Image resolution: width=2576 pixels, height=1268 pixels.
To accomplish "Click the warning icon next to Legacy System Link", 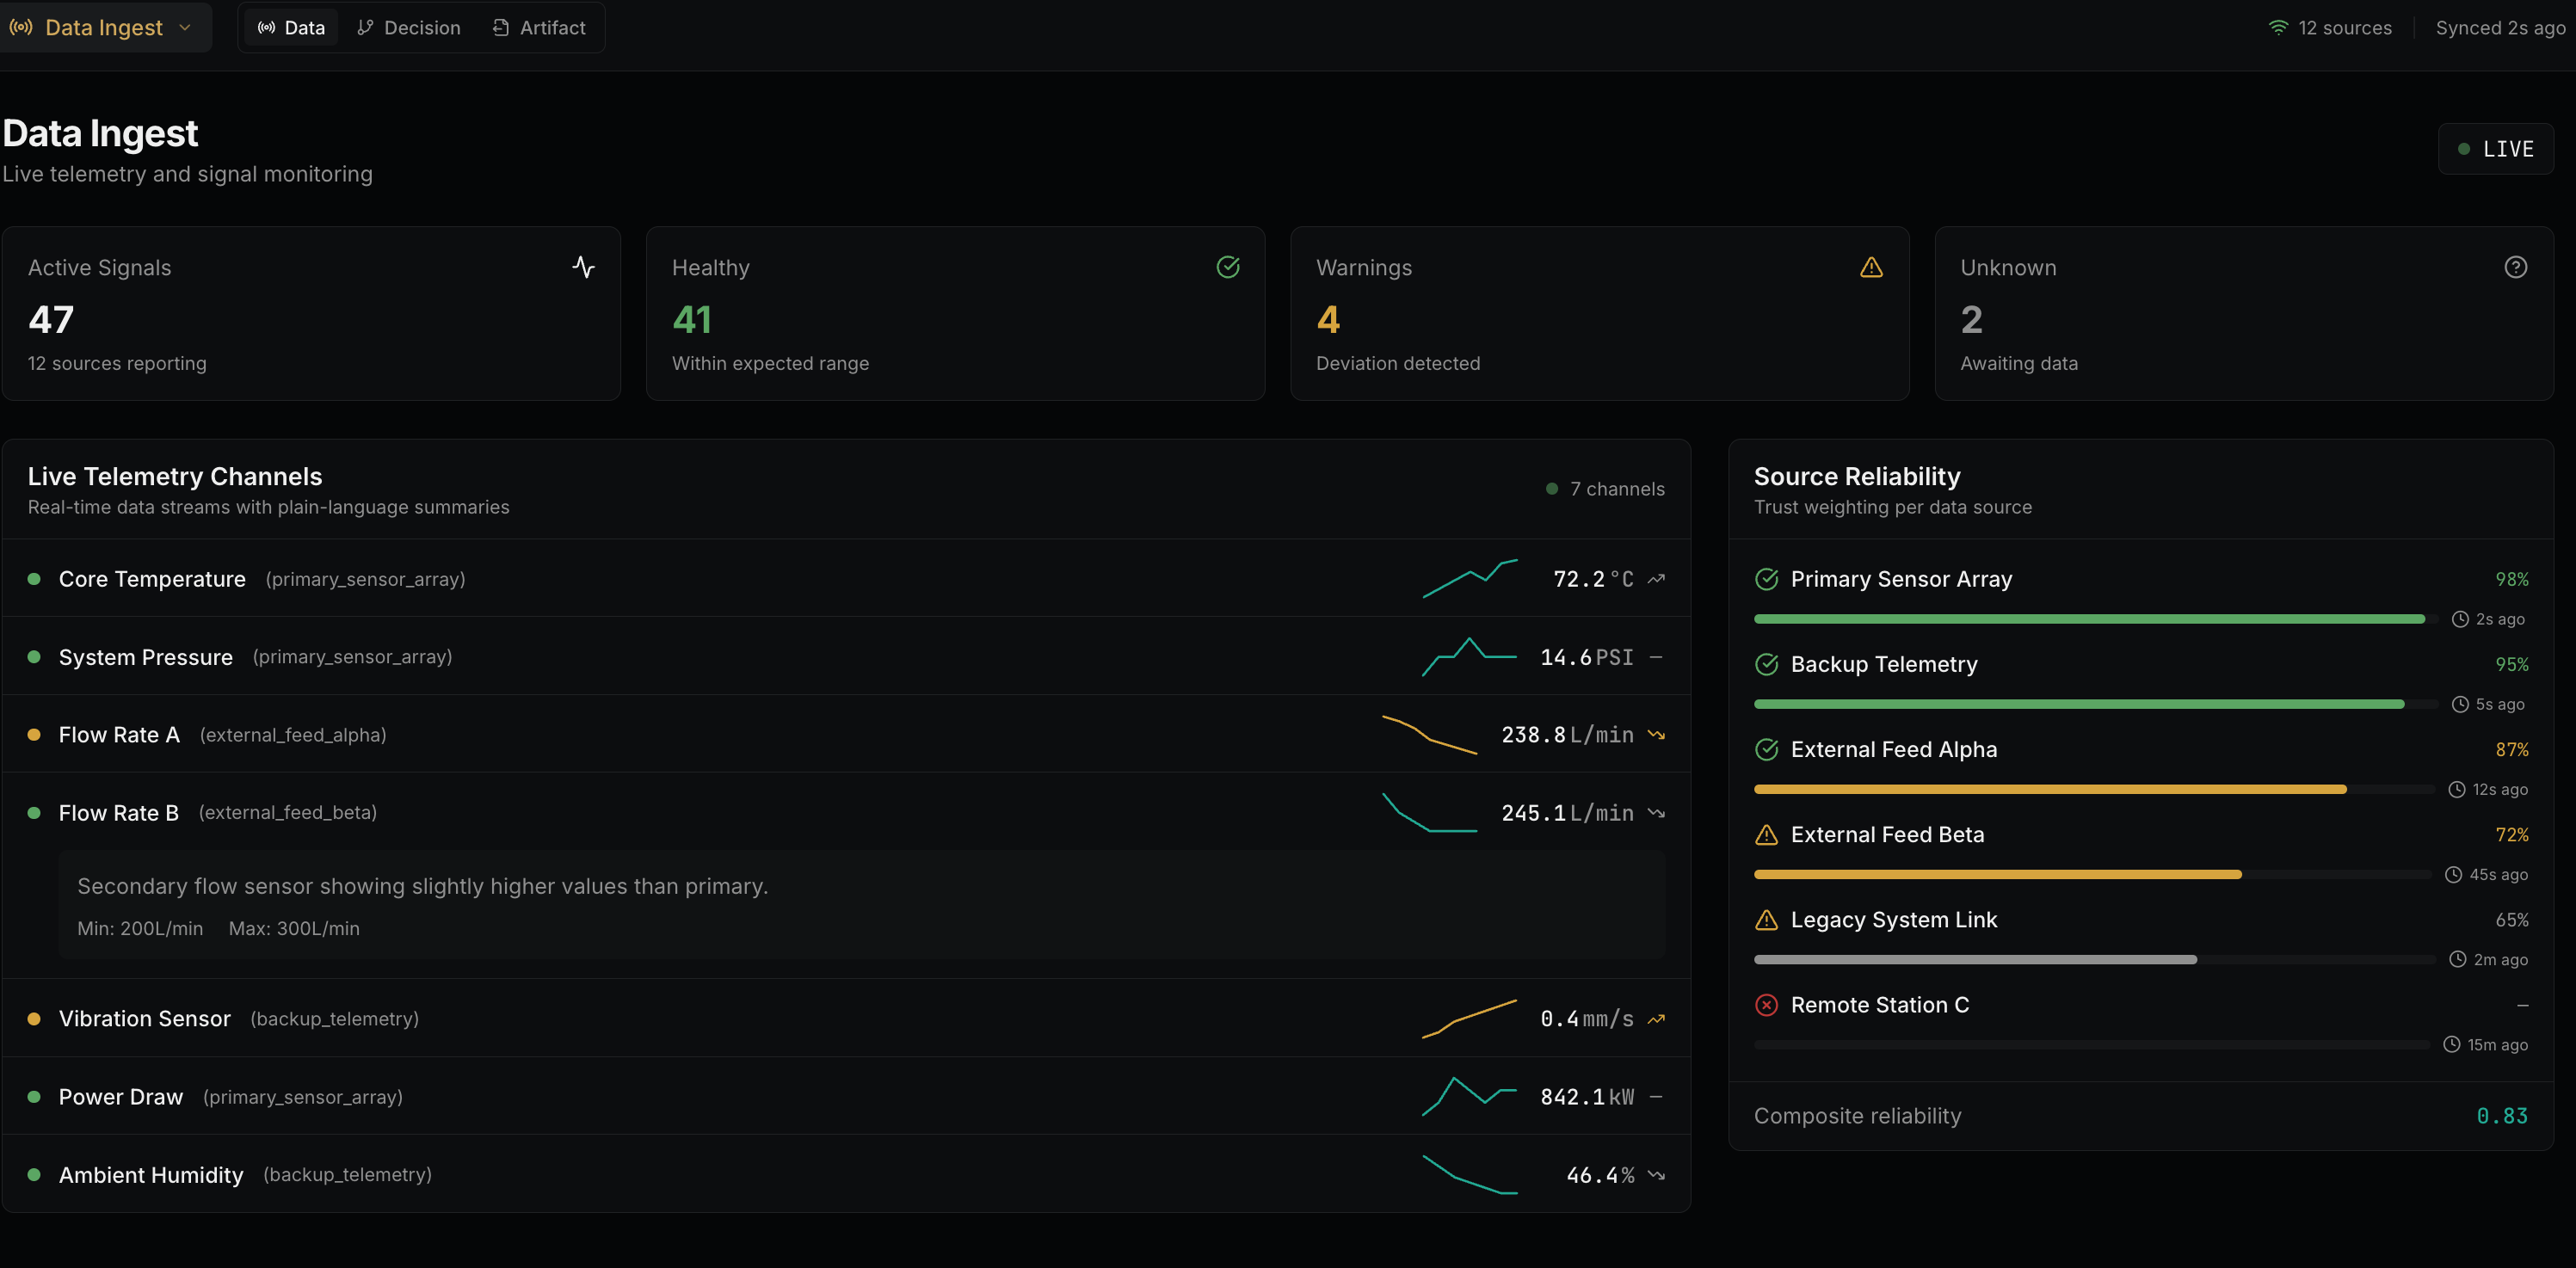I will [x=1766, y=920].
